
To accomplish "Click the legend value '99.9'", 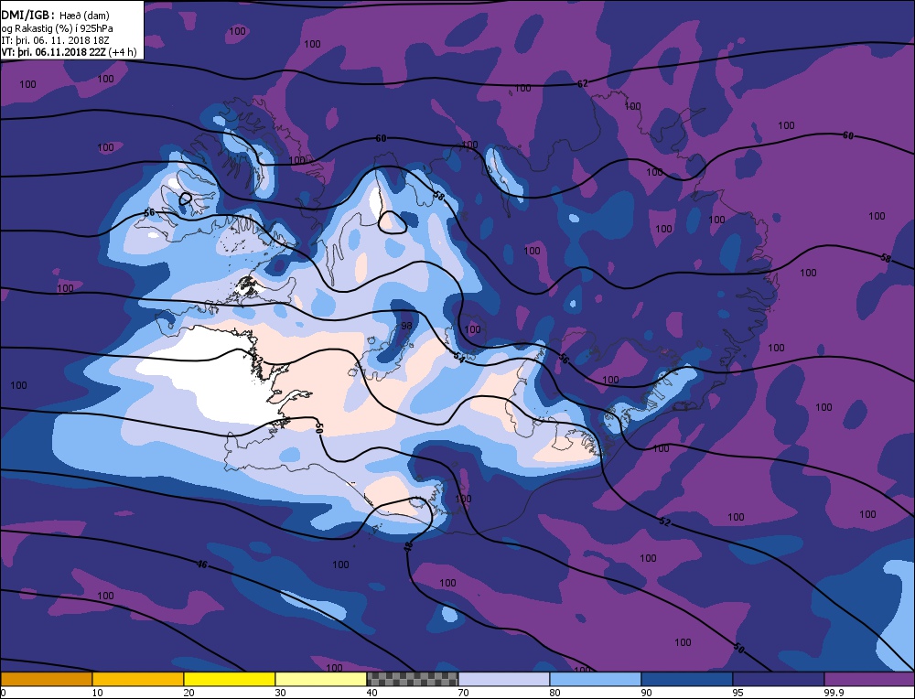I will coord(833,693).
